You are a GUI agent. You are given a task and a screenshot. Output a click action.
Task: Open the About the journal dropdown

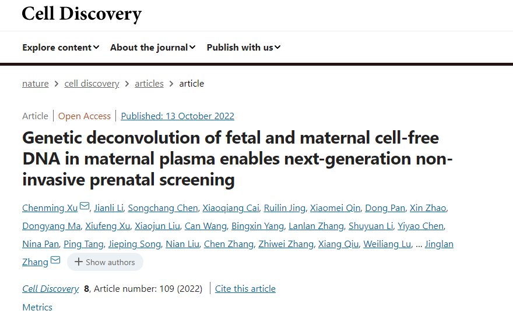(x=153, y=47)
